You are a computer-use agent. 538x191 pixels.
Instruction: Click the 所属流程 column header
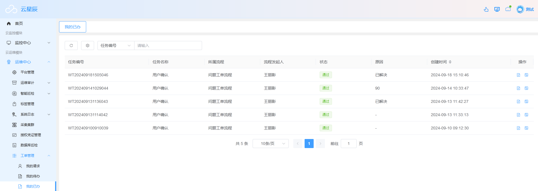tap(216, 62)
